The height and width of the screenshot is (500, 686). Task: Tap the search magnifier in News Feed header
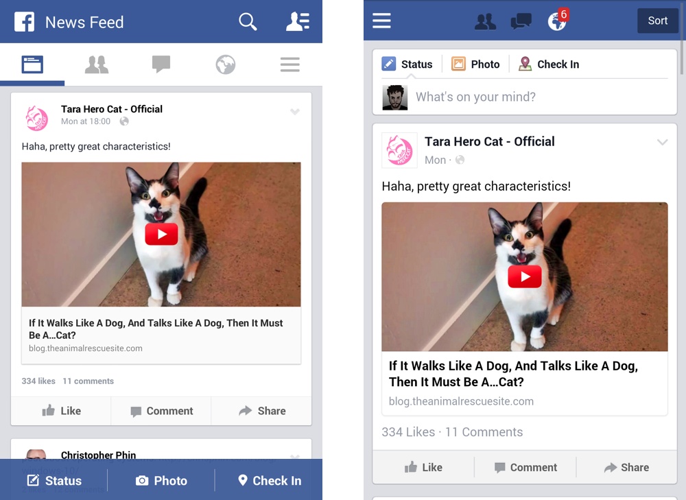[x=248, y=21]
